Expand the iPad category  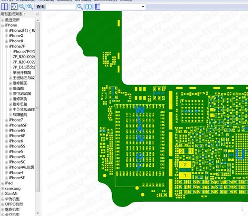(x=2, y=183)
